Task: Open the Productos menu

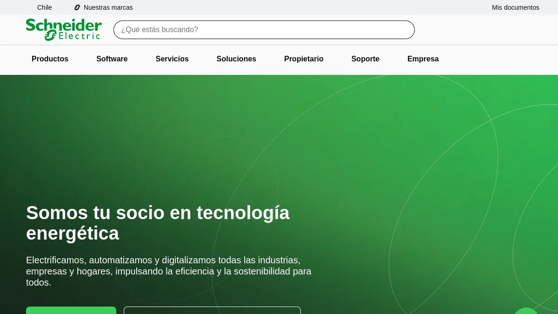Action: 50,59
